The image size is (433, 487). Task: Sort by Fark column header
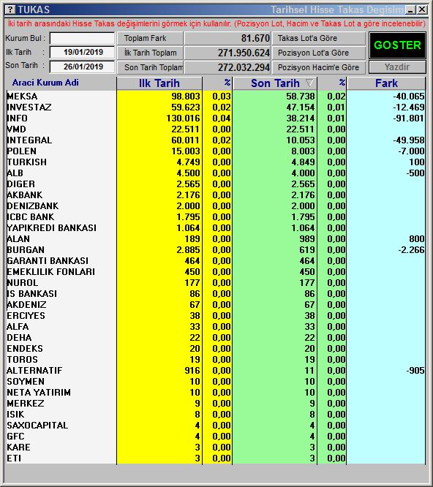click(x=386, y=83)
